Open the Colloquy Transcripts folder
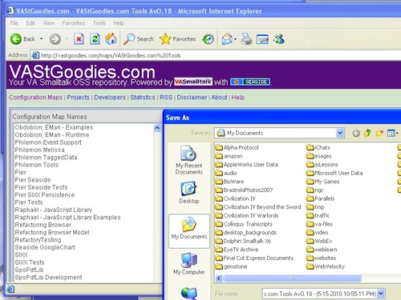 point(244,224)
